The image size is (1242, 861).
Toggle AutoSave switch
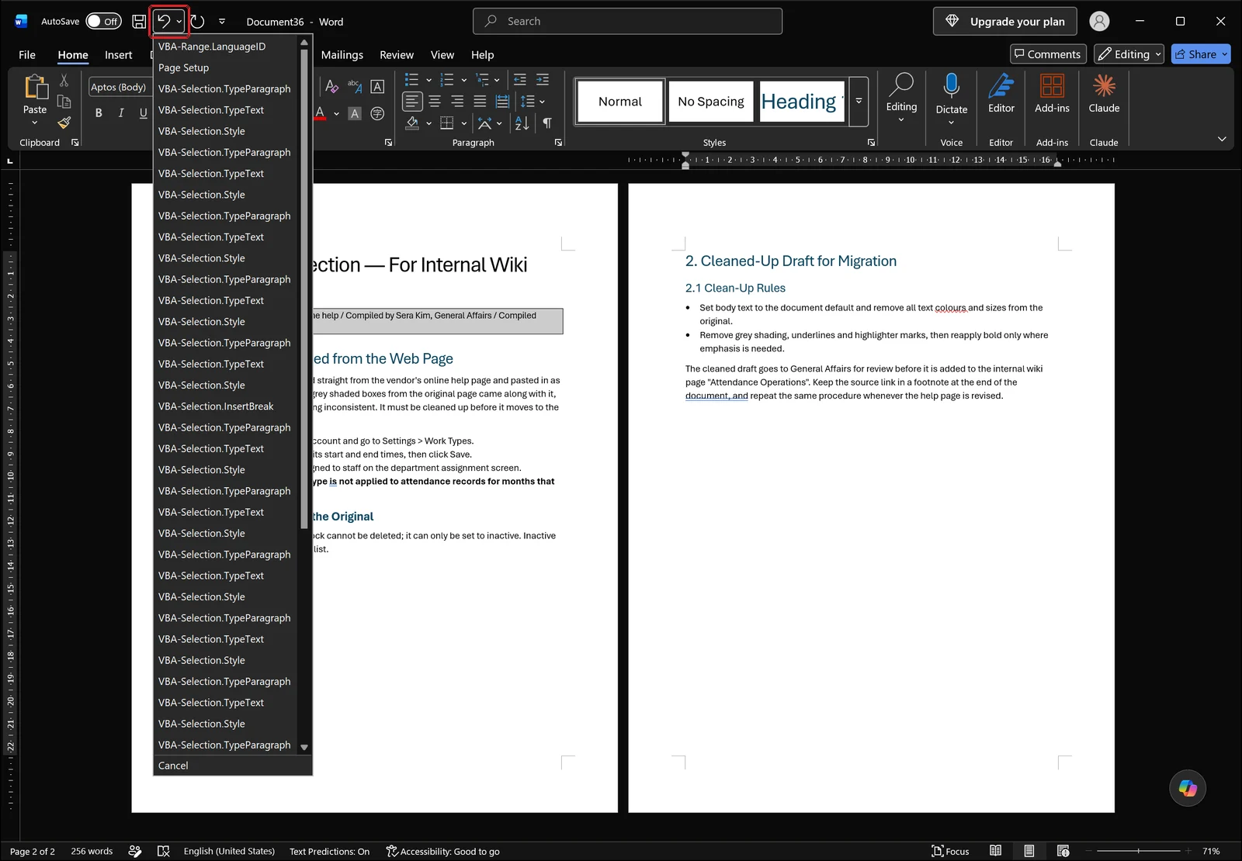[103, 22]
